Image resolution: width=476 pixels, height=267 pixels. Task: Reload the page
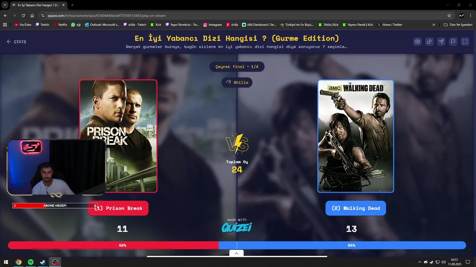click(x=23, y=16)
